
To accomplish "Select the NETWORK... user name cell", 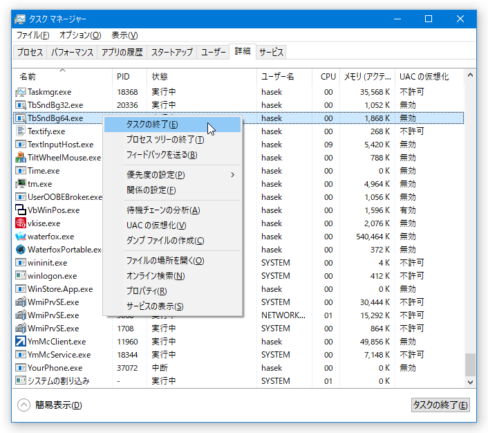I will 283,315.
